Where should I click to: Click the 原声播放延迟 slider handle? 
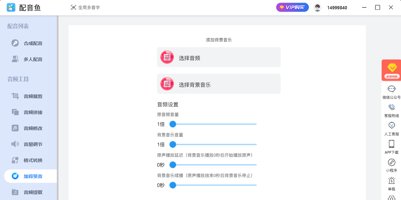[173, 165]
